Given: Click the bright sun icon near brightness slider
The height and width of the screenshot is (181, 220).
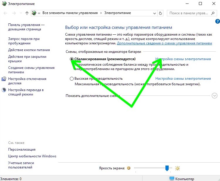Looking at the screenshot, I should click(177, 168).
